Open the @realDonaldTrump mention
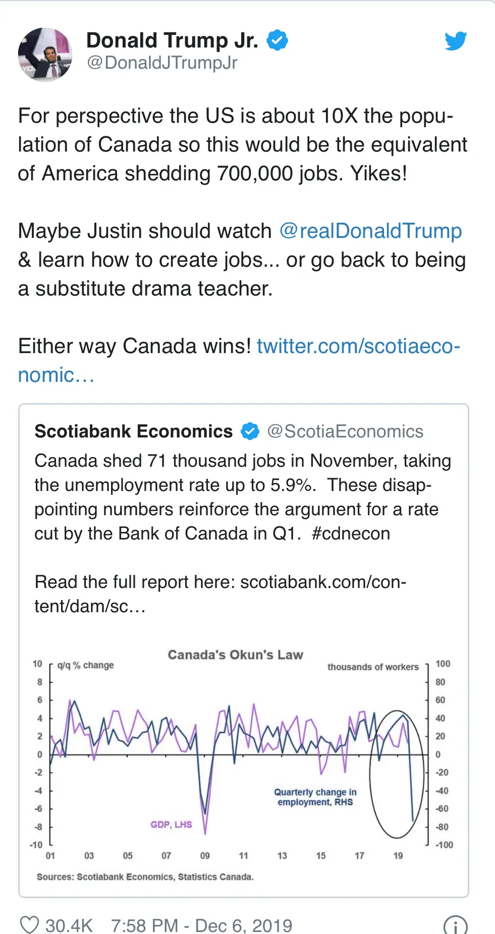This screenshot has height=934, width=495. pyautogui.click(x=370, y=231)
